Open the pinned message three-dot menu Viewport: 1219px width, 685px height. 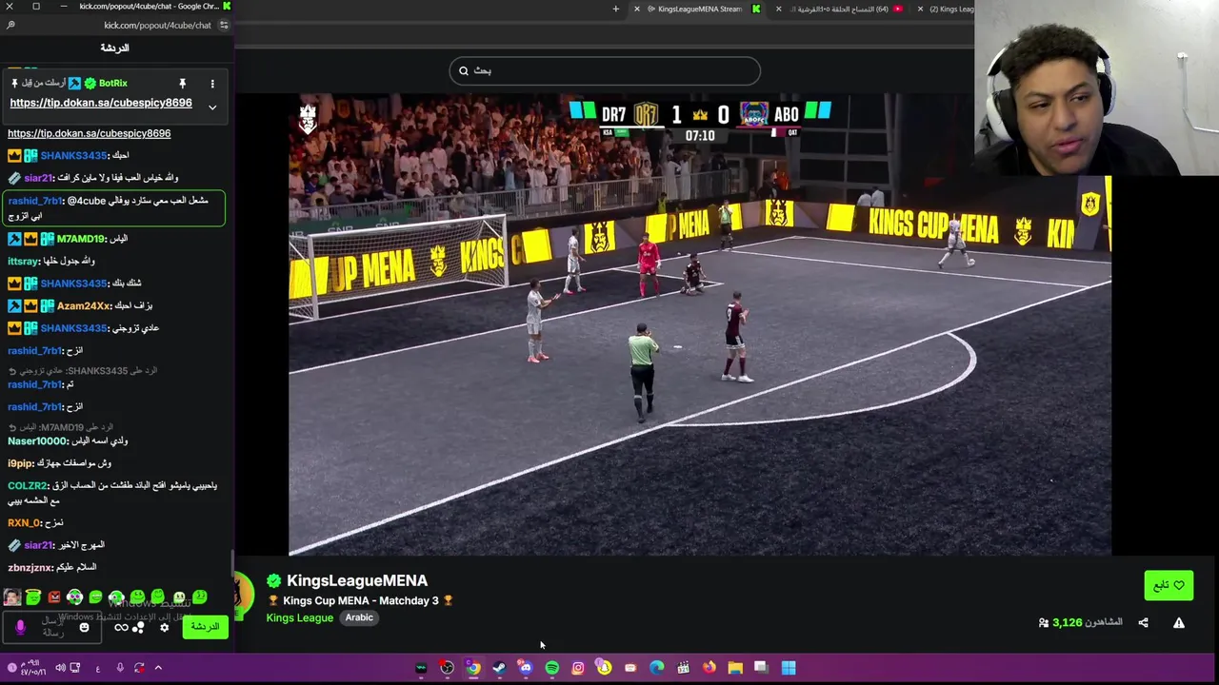click(x=212, y=84)
